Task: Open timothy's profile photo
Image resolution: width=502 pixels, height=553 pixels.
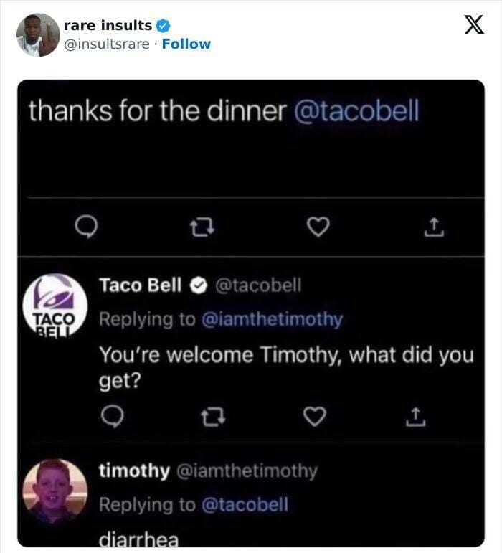Action: tap(55, 491)
